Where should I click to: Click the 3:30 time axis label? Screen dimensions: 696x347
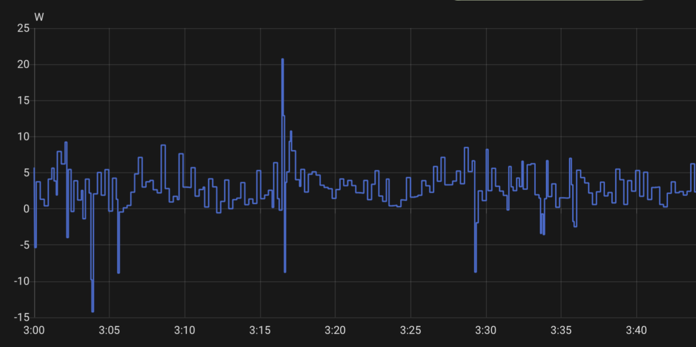(486, 330)
